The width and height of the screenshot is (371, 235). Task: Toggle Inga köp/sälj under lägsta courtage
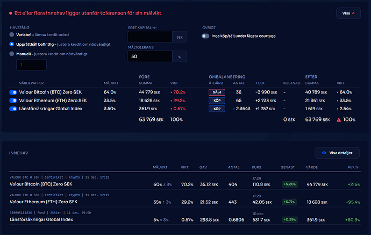(x=205, y=36)
